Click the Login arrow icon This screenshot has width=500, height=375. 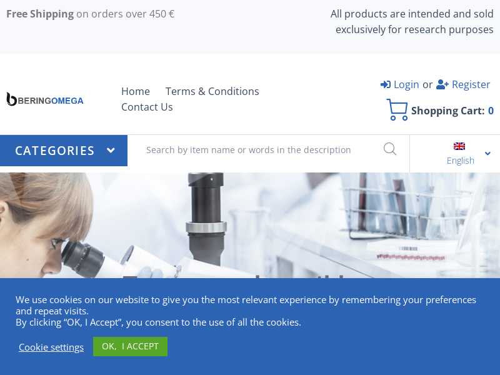coord(385,84)
